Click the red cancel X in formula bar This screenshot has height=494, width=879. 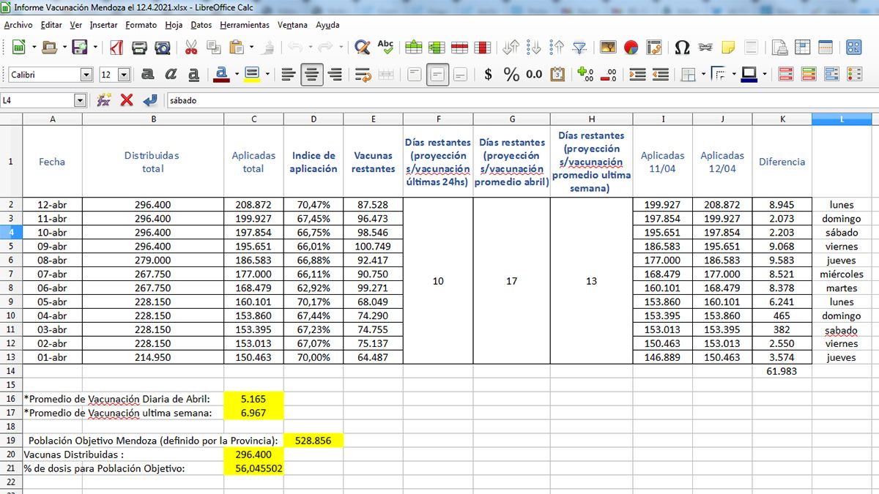(x=127, y=100)
